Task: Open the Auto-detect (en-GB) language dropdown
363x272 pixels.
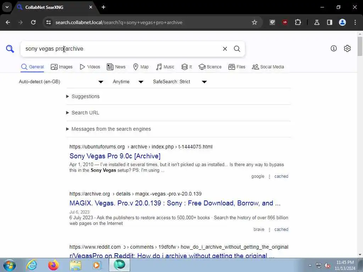Action: tap(61, 82)
